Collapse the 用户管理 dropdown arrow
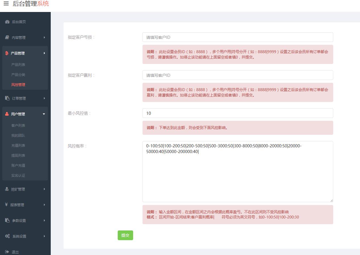Viewport: 360px width, 255px height. pos(44,114)
